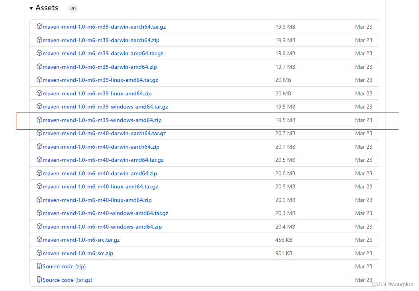Screen dimensions: 419x291
Task: Click the package icon beside m39-darwin-amd64.tar.gz
Action: pos(39,53)
